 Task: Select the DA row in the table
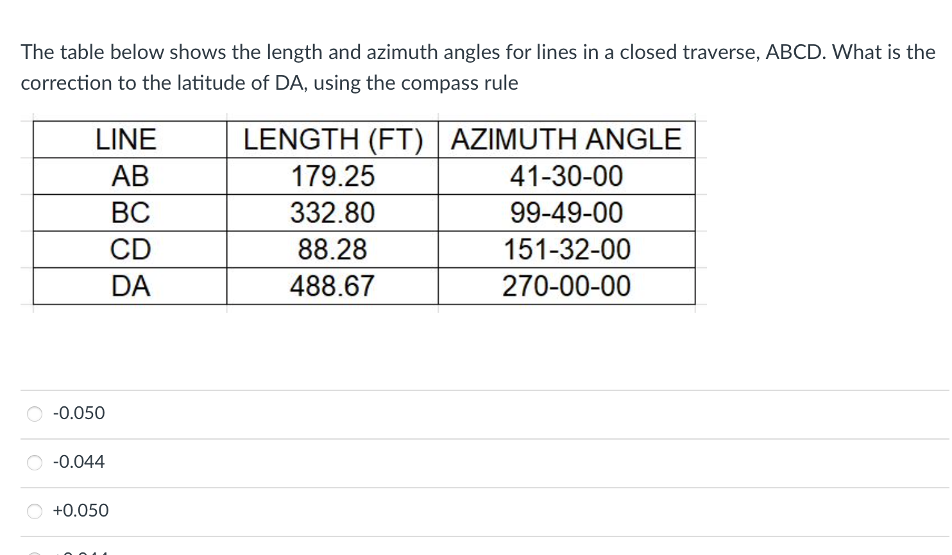point(132,286)
